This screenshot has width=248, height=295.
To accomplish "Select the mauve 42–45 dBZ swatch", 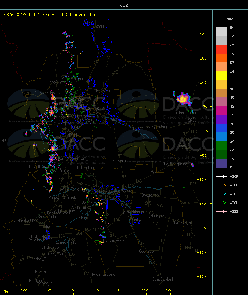I will pos(221,102).
